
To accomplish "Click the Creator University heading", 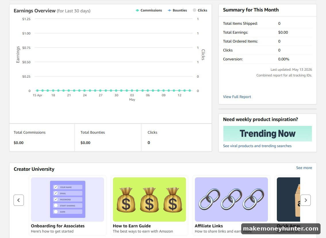I will (x=34, y=169).
